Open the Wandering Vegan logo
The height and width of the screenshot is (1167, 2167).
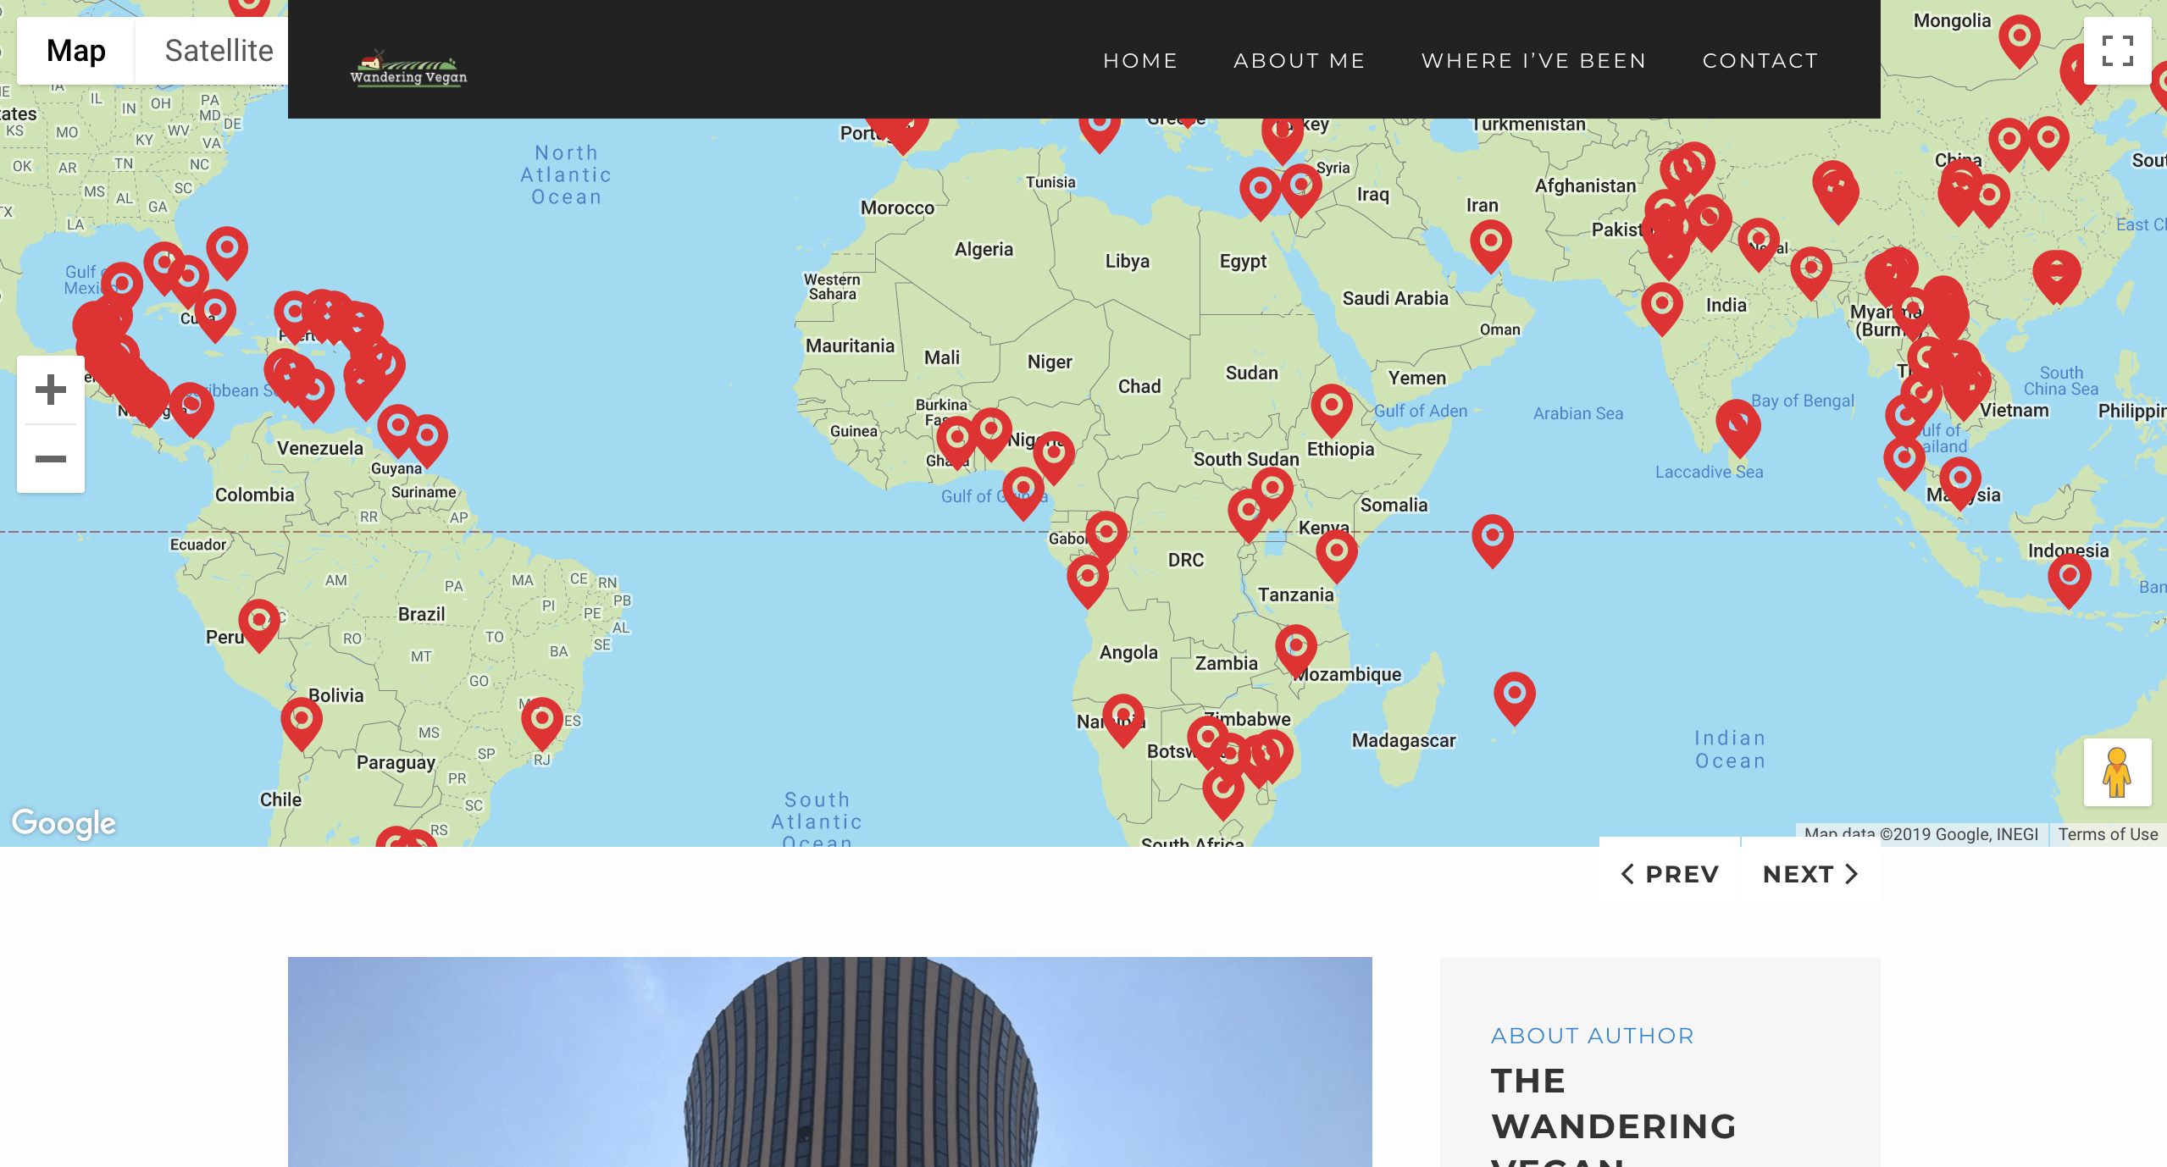pyautogui.click(x=408, y=68)
